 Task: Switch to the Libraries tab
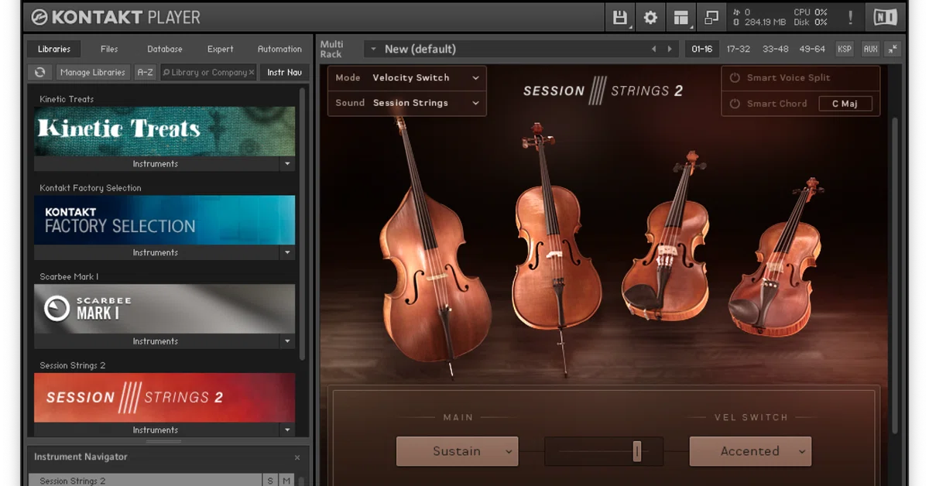pyautogui.click(x=53, y=49)
